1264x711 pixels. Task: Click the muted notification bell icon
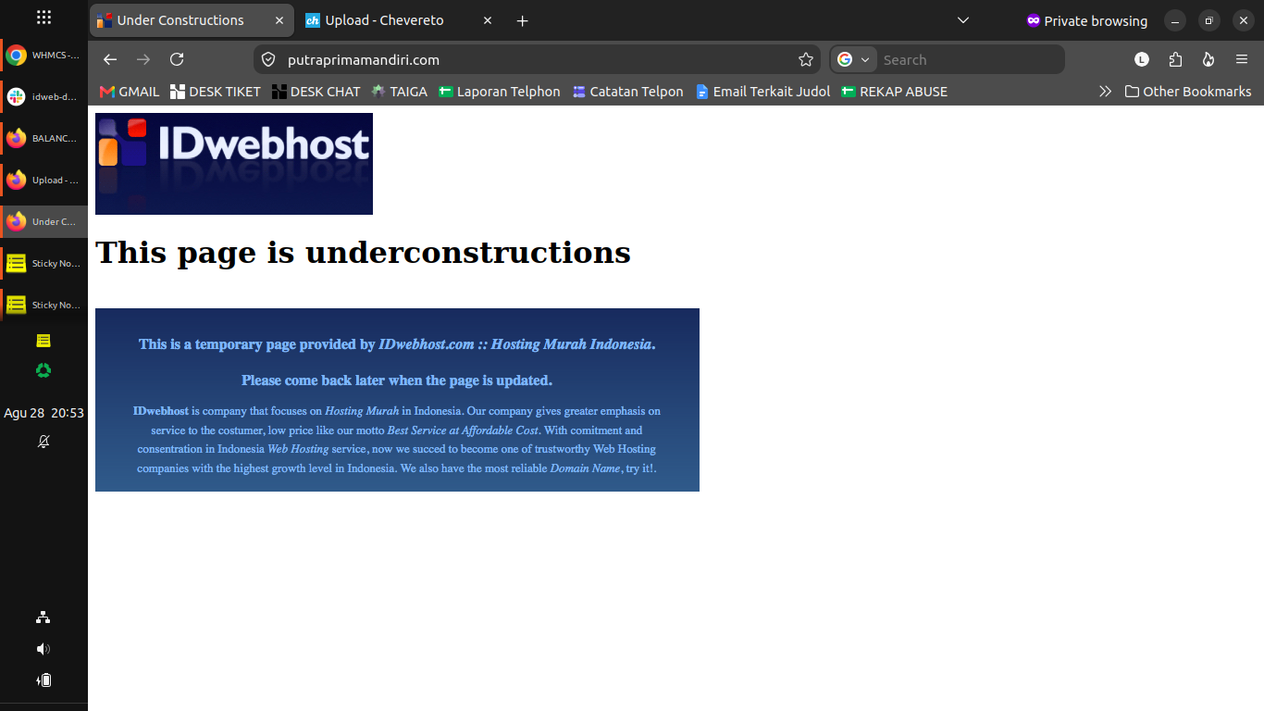(43, 442)
